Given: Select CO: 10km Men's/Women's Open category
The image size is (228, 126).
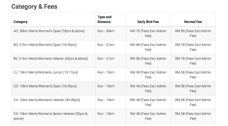Looking at the screenshot, I should (45, 86).
